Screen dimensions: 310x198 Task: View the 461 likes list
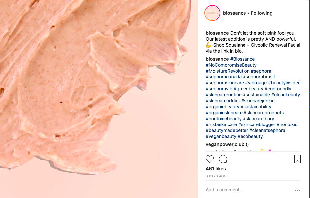click(x=215, y=169)
